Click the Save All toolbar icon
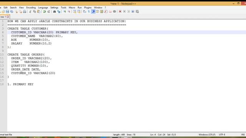 (12, 11)
